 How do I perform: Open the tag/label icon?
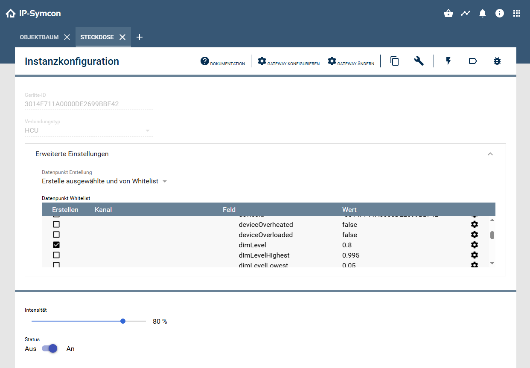coord(473,61)
